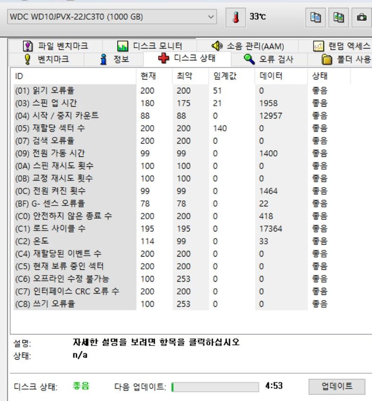Click the copy info to clipboard icon

tap(315, 17)
